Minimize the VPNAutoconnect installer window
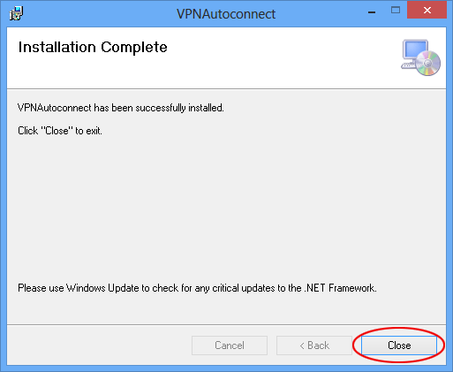This screenshot has height=372, width=453. tap(372, 11)
